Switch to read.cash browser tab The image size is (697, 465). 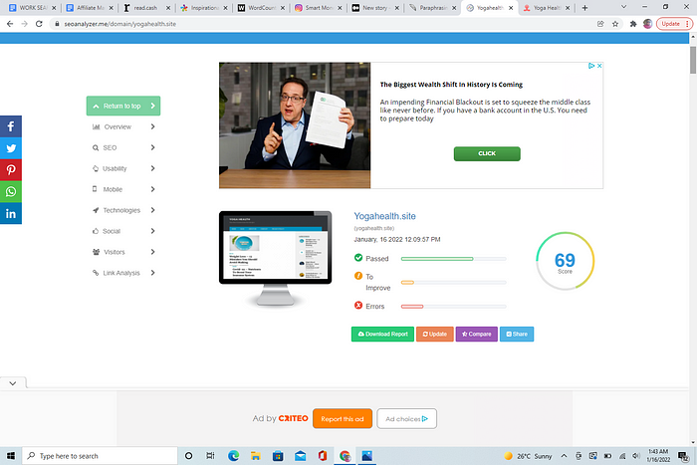tap(146, 8)
